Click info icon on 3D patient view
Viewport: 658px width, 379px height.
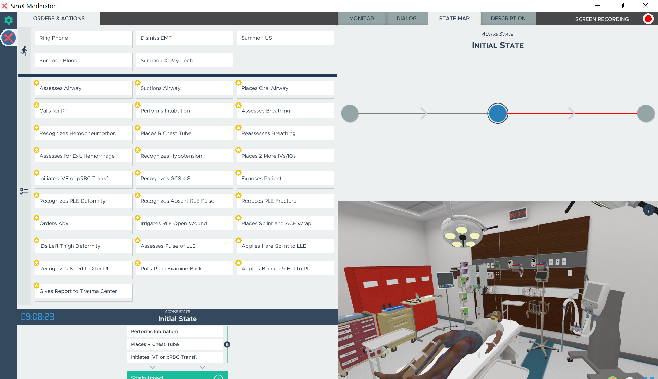tap(648, 210)
